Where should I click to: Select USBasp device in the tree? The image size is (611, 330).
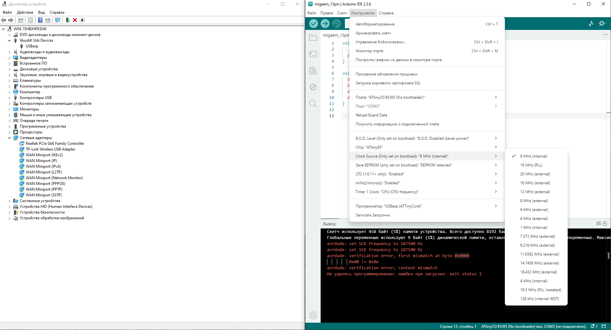[x=32, y=46]
